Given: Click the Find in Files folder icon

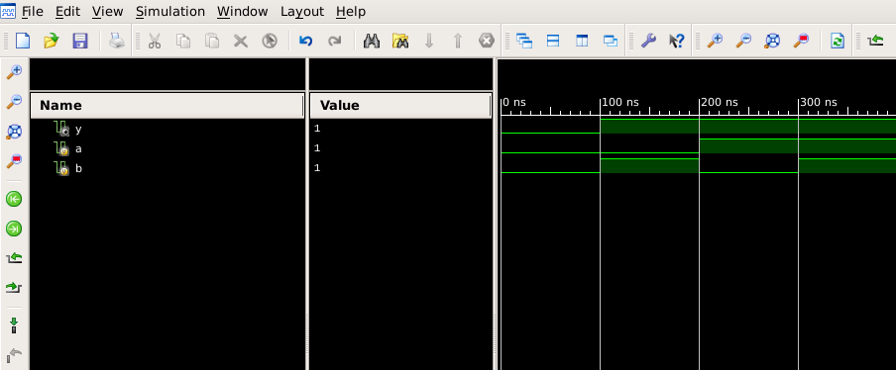Looking at the screenshot, I should point(400,41).
